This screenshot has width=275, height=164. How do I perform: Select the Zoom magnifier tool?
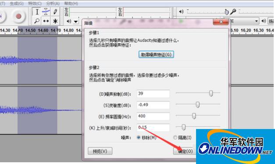coord(37,21)
